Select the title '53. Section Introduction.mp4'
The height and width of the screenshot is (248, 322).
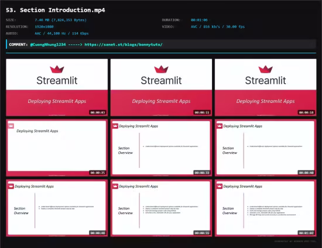pos(56,10)
